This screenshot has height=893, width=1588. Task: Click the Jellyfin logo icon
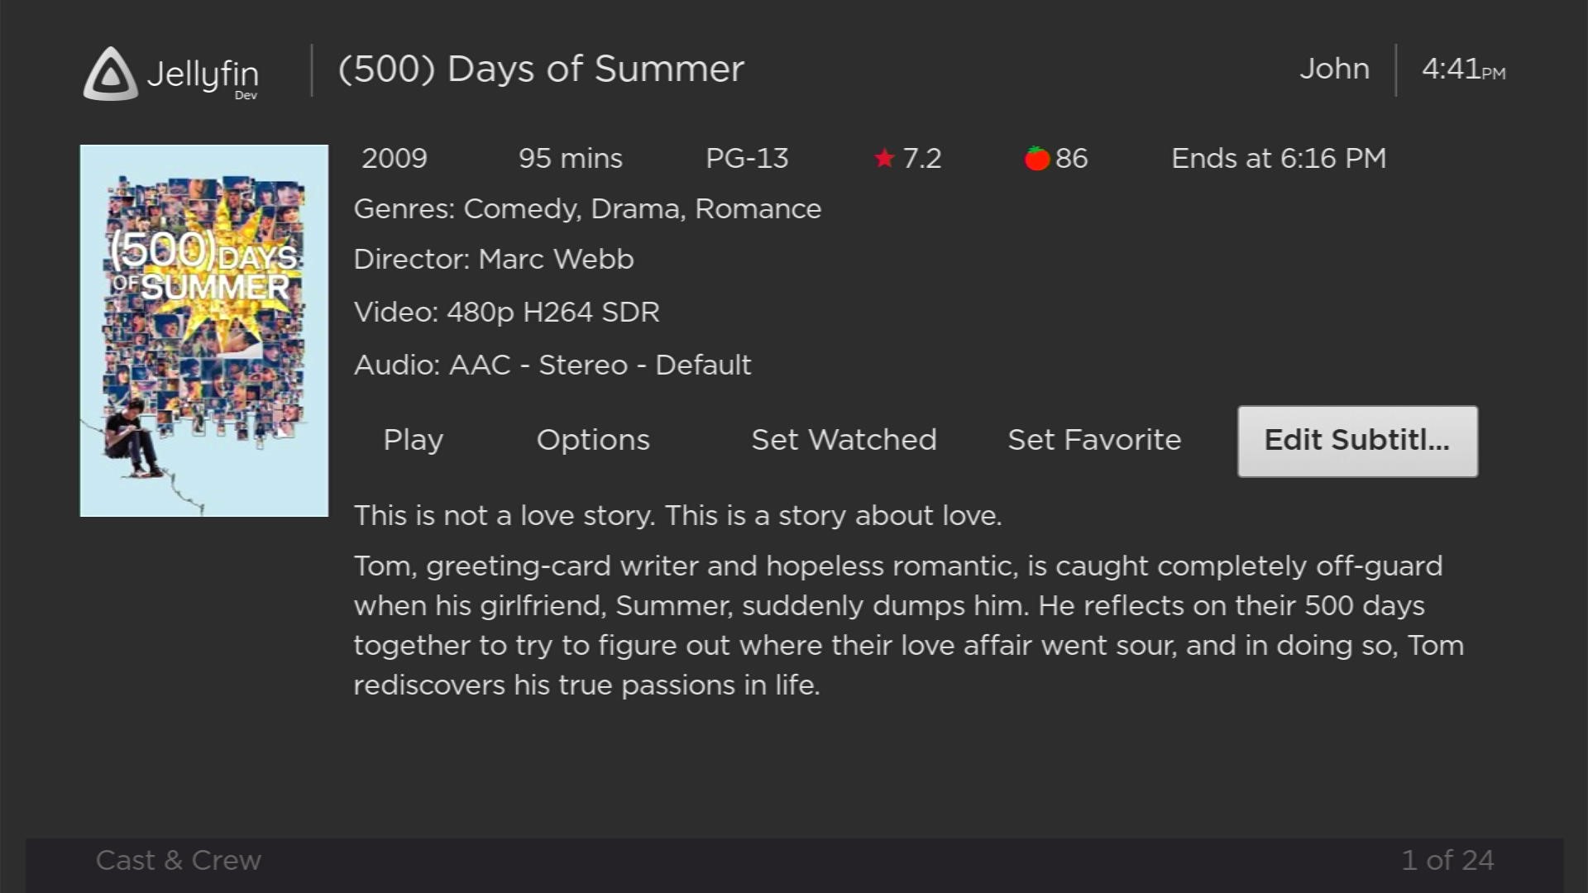[x=110, y=74]
